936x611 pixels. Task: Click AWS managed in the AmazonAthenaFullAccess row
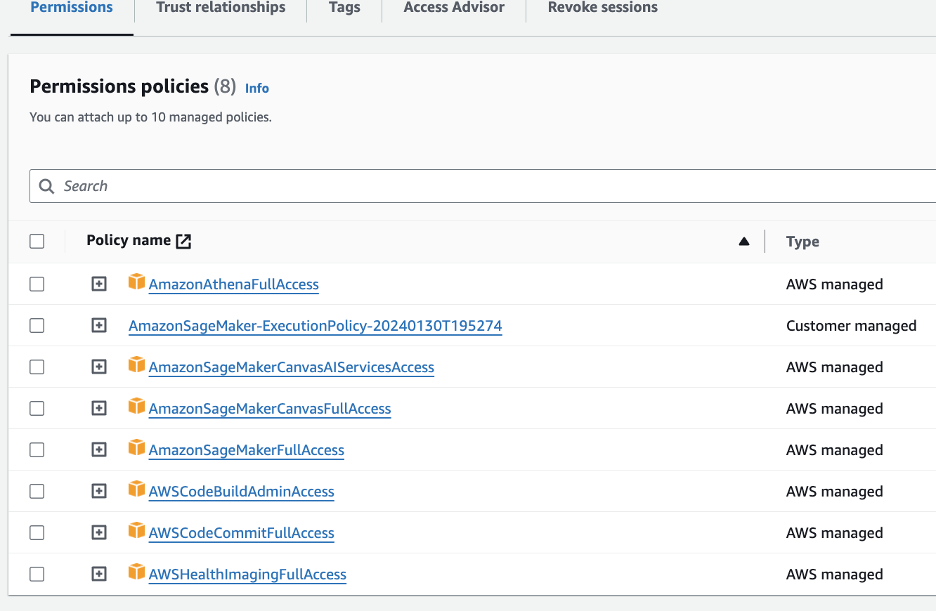click(835, 284)
